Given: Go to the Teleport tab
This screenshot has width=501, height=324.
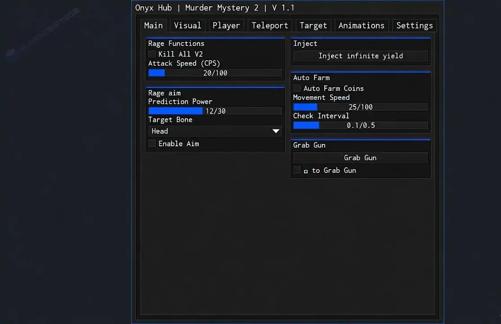Looking at the screenshot, I should [270, 26].
